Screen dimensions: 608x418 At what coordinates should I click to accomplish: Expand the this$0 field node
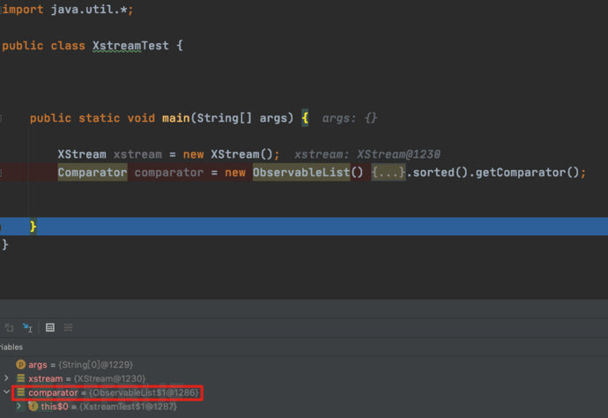pos(19,406)
